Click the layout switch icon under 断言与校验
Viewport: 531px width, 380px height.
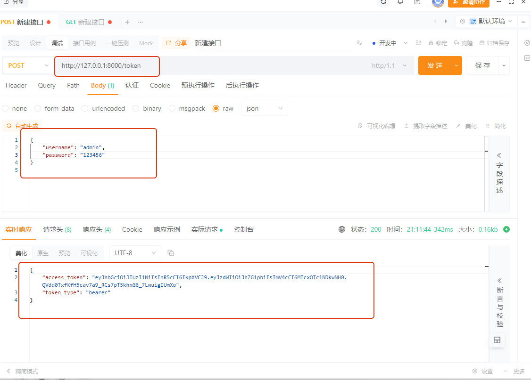click(x=497, y=340)
